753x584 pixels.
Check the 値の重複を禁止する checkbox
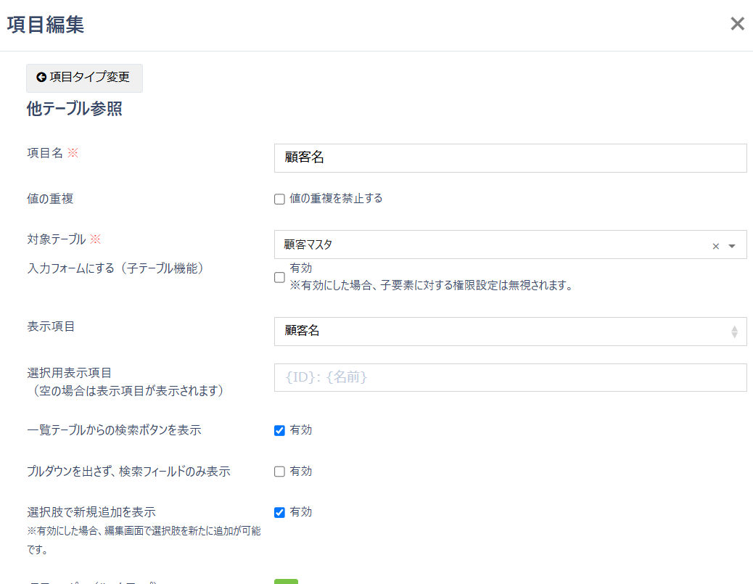[279, 199]
